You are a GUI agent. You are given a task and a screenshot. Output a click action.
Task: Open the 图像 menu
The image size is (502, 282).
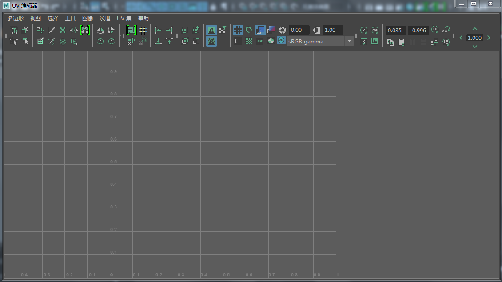(88, 19)
